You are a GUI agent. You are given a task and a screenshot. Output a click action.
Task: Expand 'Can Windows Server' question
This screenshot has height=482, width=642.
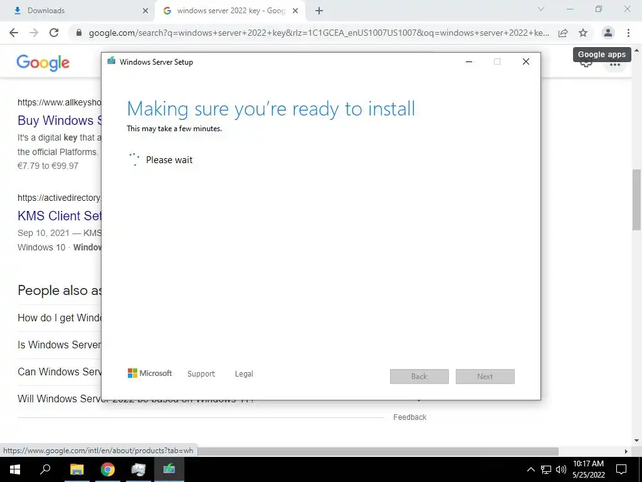pos(60,372)
